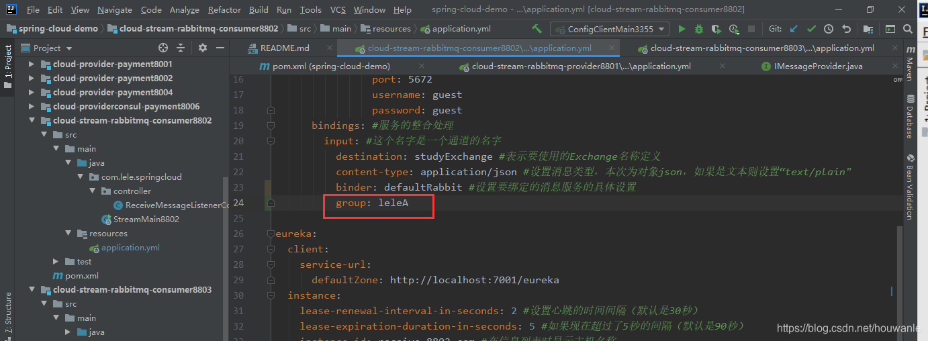
Task: Click fold marker at line 18
Action: (271, 110)
